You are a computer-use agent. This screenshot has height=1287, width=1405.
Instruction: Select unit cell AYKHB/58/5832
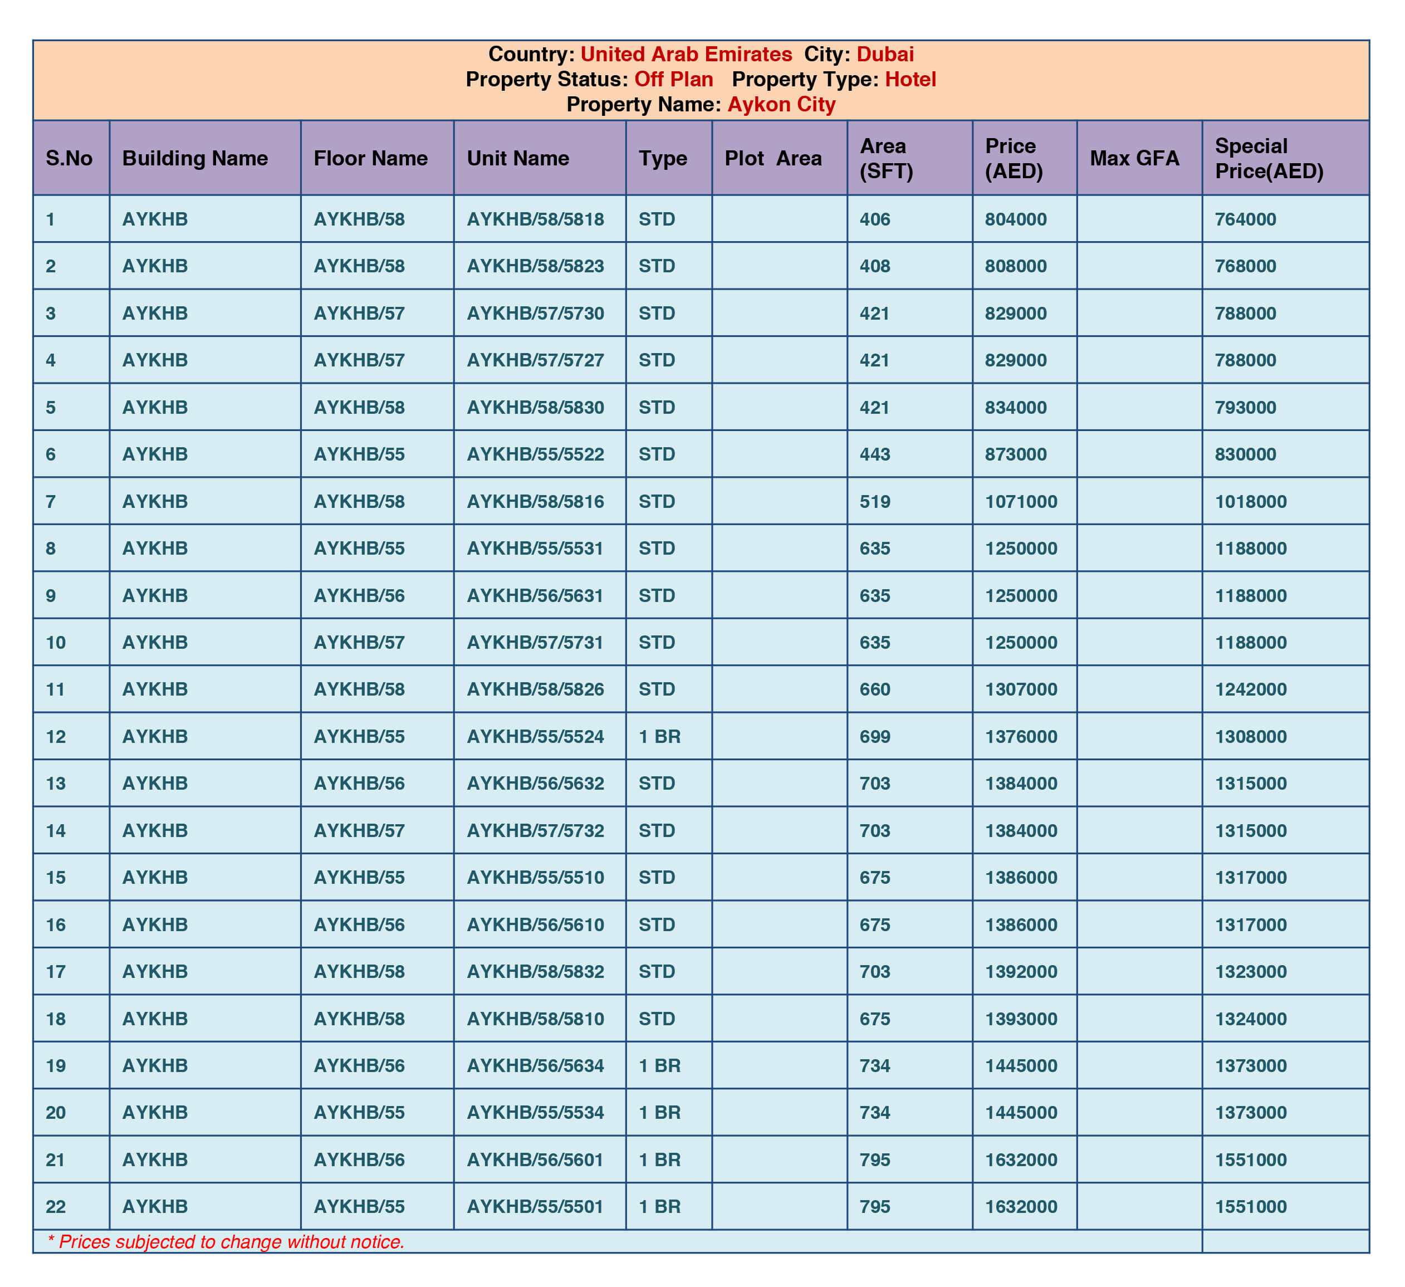point(540,971)
